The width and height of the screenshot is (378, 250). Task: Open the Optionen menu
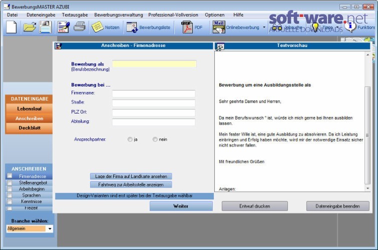[x=215, y=14]
